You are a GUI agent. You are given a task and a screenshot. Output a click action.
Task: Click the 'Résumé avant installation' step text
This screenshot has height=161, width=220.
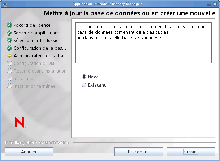tap(40, 71)
